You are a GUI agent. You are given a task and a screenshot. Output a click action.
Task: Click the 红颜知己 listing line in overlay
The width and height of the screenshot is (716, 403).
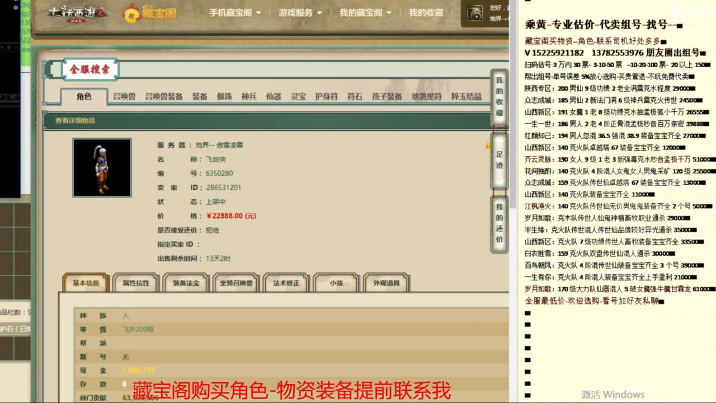(615, 135)
